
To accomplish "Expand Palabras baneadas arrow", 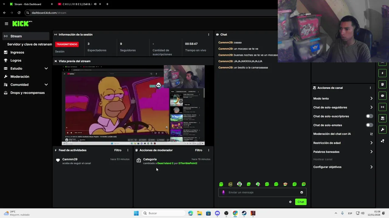I will (x=371, y=152).
